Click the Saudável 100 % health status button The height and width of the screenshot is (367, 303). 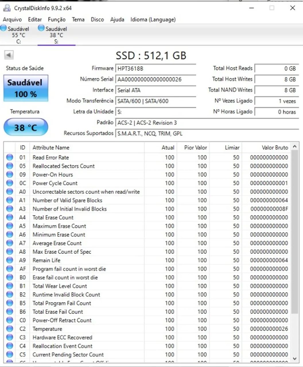(x=26, y=88)
